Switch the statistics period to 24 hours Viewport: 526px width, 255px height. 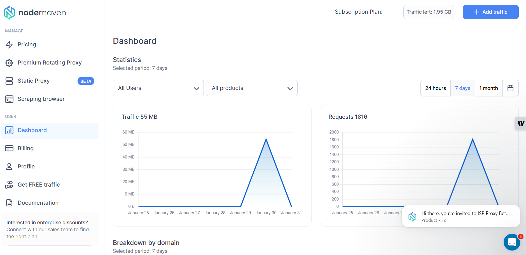click(x=435, y=88)
